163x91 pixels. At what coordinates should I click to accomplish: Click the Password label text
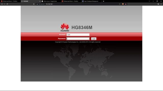62,39
